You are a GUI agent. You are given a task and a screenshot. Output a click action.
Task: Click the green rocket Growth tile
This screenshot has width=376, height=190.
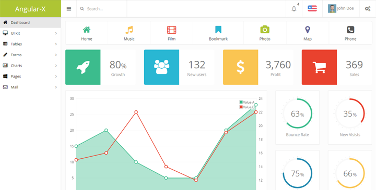click(83, 67)
